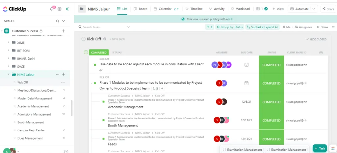Open the help question mark icon

[66, 151]
